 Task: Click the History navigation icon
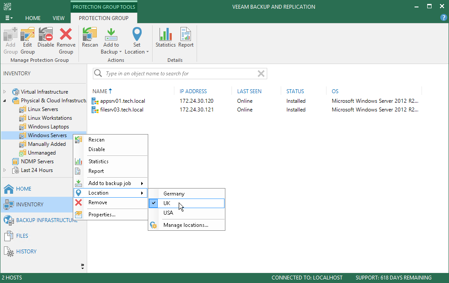[9, 252]
